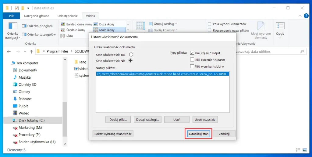312x157 pixels.
Task: Switch to Udostępnianie tab
Action: pyautogui.click(x=68, y=16)
